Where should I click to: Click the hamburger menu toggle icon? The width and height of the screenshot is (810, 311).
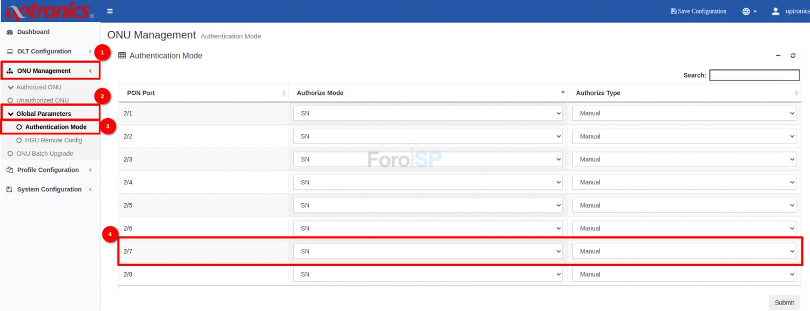click(110, 11)
